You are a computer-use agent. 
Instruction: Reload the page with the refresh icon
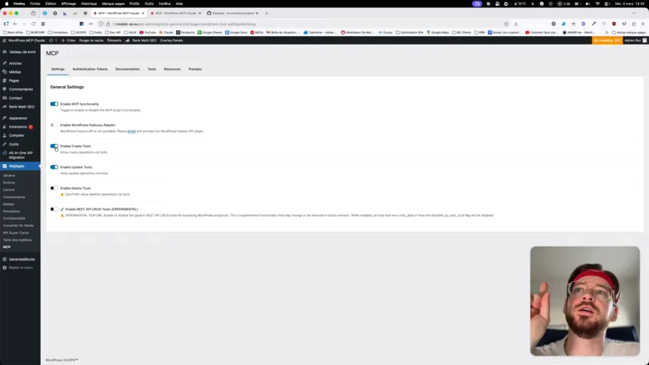pos(34,24)
